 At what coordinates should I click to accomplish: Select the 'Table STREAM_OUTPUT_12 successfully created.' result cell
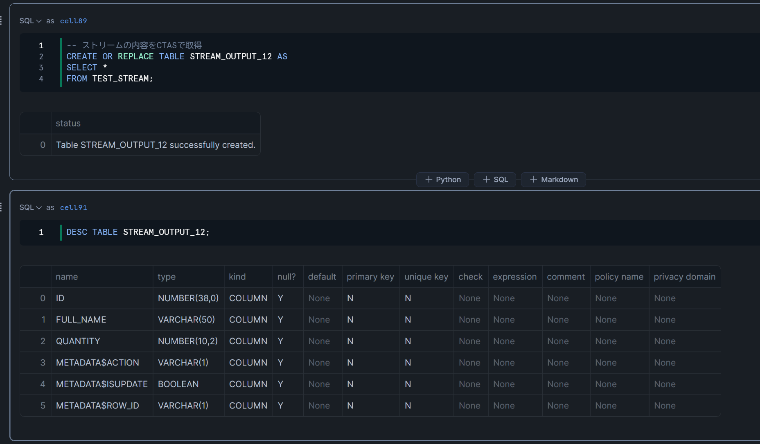point(156,145)
